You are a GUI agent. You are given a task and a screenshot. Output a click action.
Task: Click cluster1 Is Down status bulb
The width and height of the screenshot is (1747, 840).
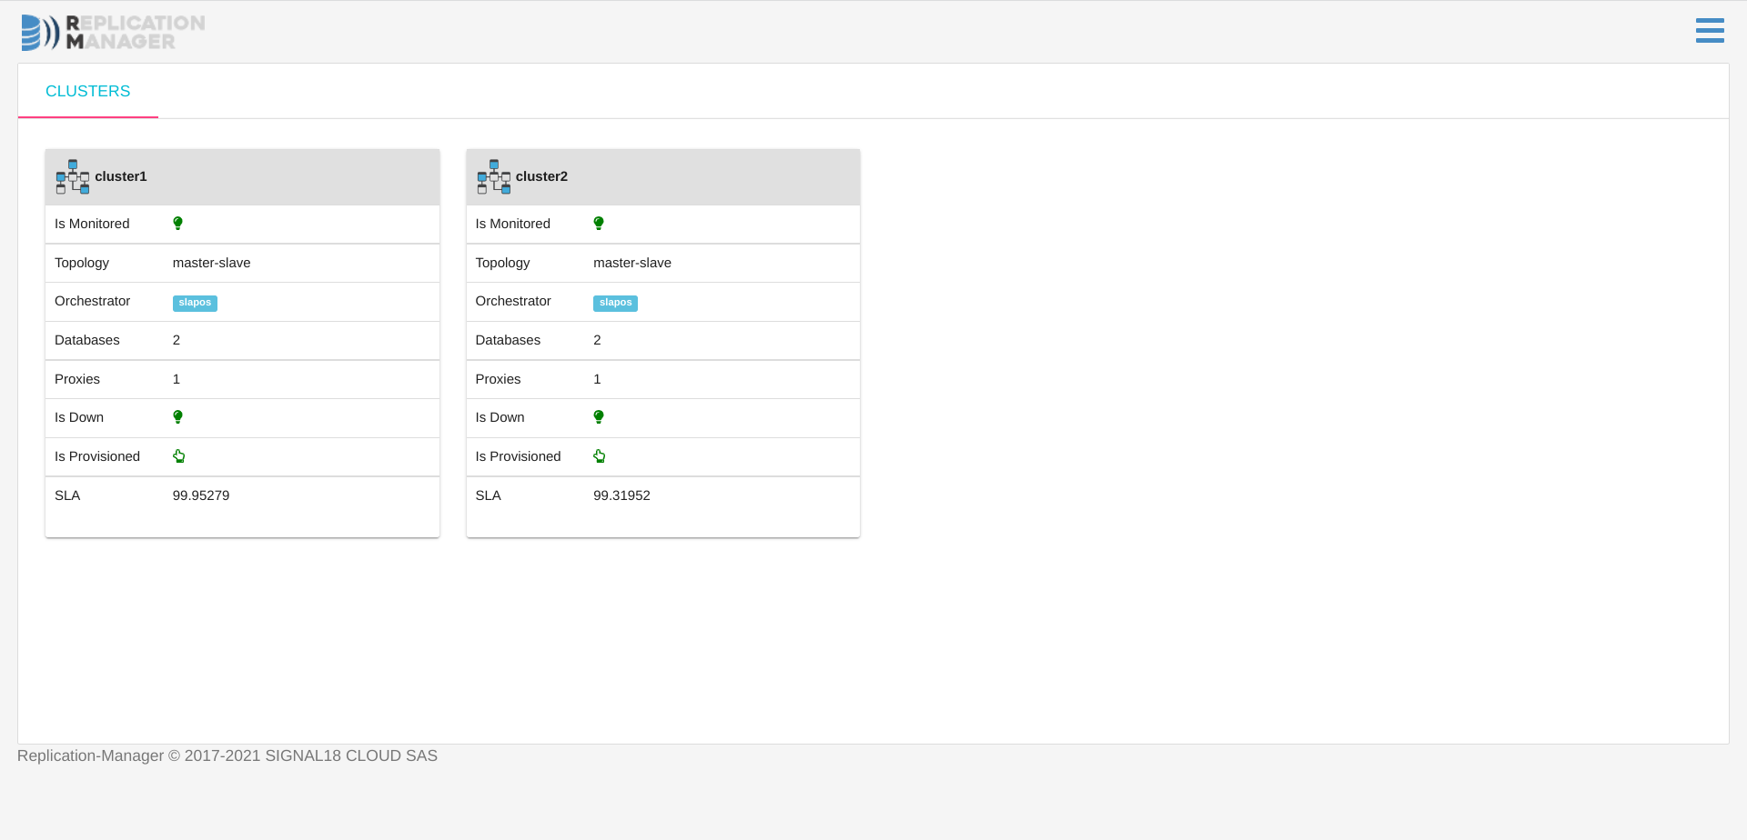[178, 417]
